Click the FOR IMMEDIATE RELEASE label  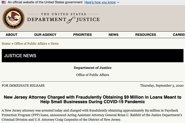tap(23, 86)
